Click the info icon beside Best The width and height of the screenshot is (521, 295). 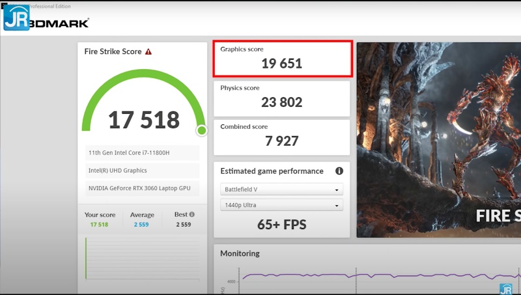191,214
